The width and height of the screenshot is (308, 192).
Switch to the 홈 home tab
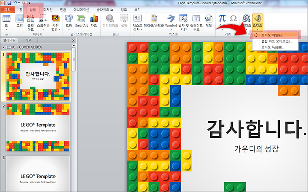[x=21, y=9]
